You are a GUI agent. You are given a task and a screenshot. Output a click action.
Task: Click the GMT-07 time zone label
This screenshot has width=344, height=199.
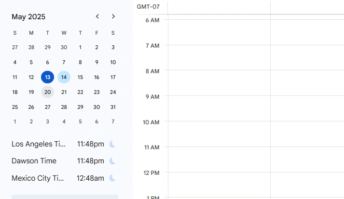[x=148, y=7]
